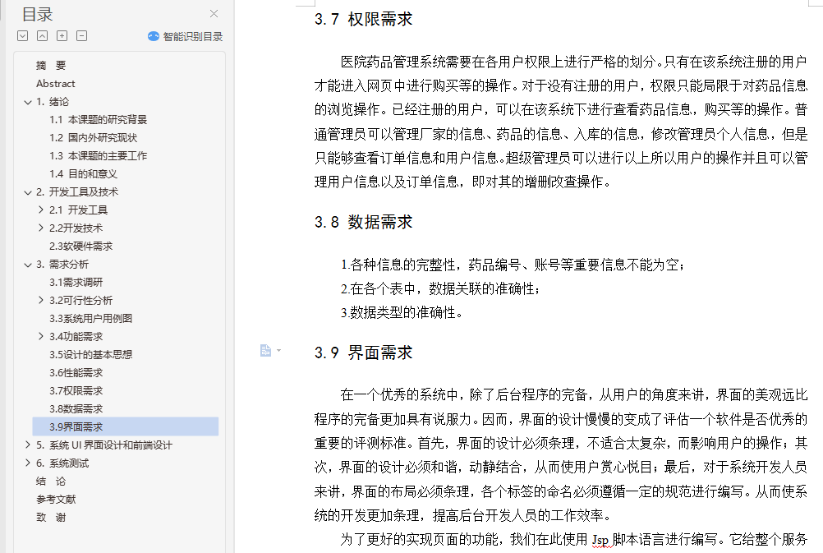The height and width of the screenshot is (553, 823).
Task: Click the underlined word Jsp in the document
Action: (x=600, y=540)
